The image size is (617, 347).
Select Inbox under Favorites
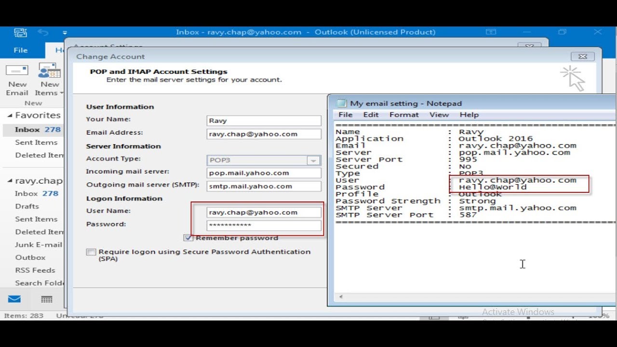[x=33, y=130]
